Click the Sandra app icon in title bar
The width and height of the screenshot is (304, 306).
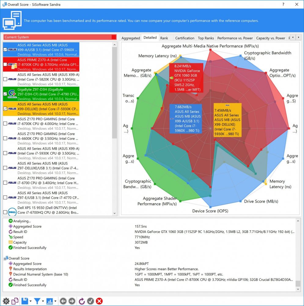click(x=4, y=4)
